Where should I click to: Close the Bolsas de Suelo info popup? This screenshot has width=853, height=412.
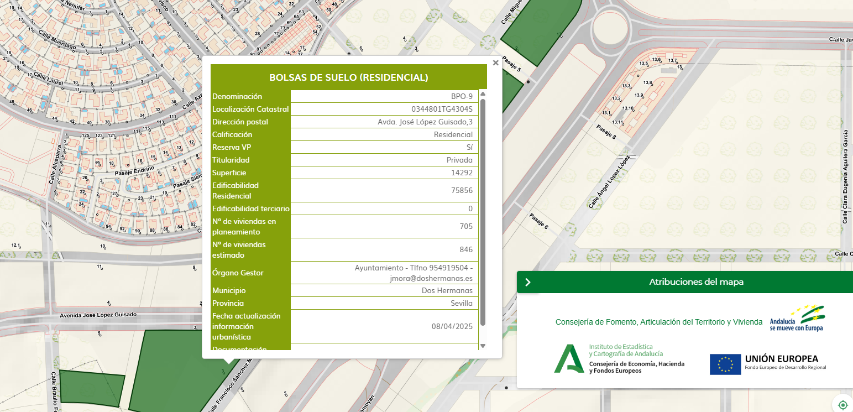(495, 63)
